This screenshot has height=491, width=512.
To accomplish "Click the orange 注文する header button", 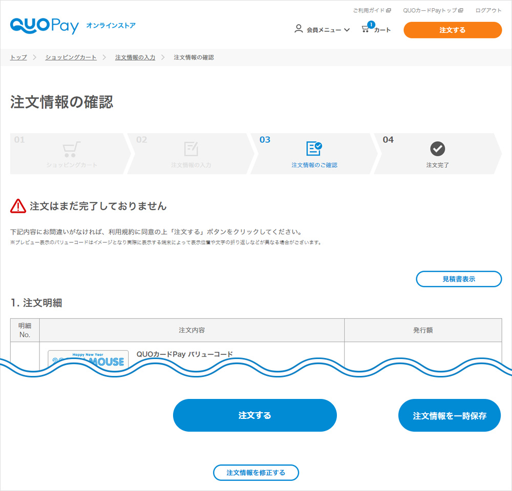I will tap(452, 30).
